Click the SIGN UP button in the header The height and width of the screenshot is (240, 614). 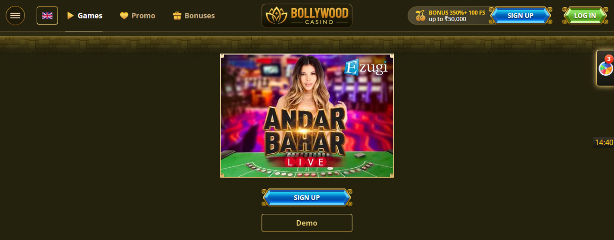click(x=520, y=15)
